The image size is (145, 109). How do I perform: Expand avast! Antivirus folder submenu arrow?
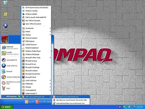[50, 80]
